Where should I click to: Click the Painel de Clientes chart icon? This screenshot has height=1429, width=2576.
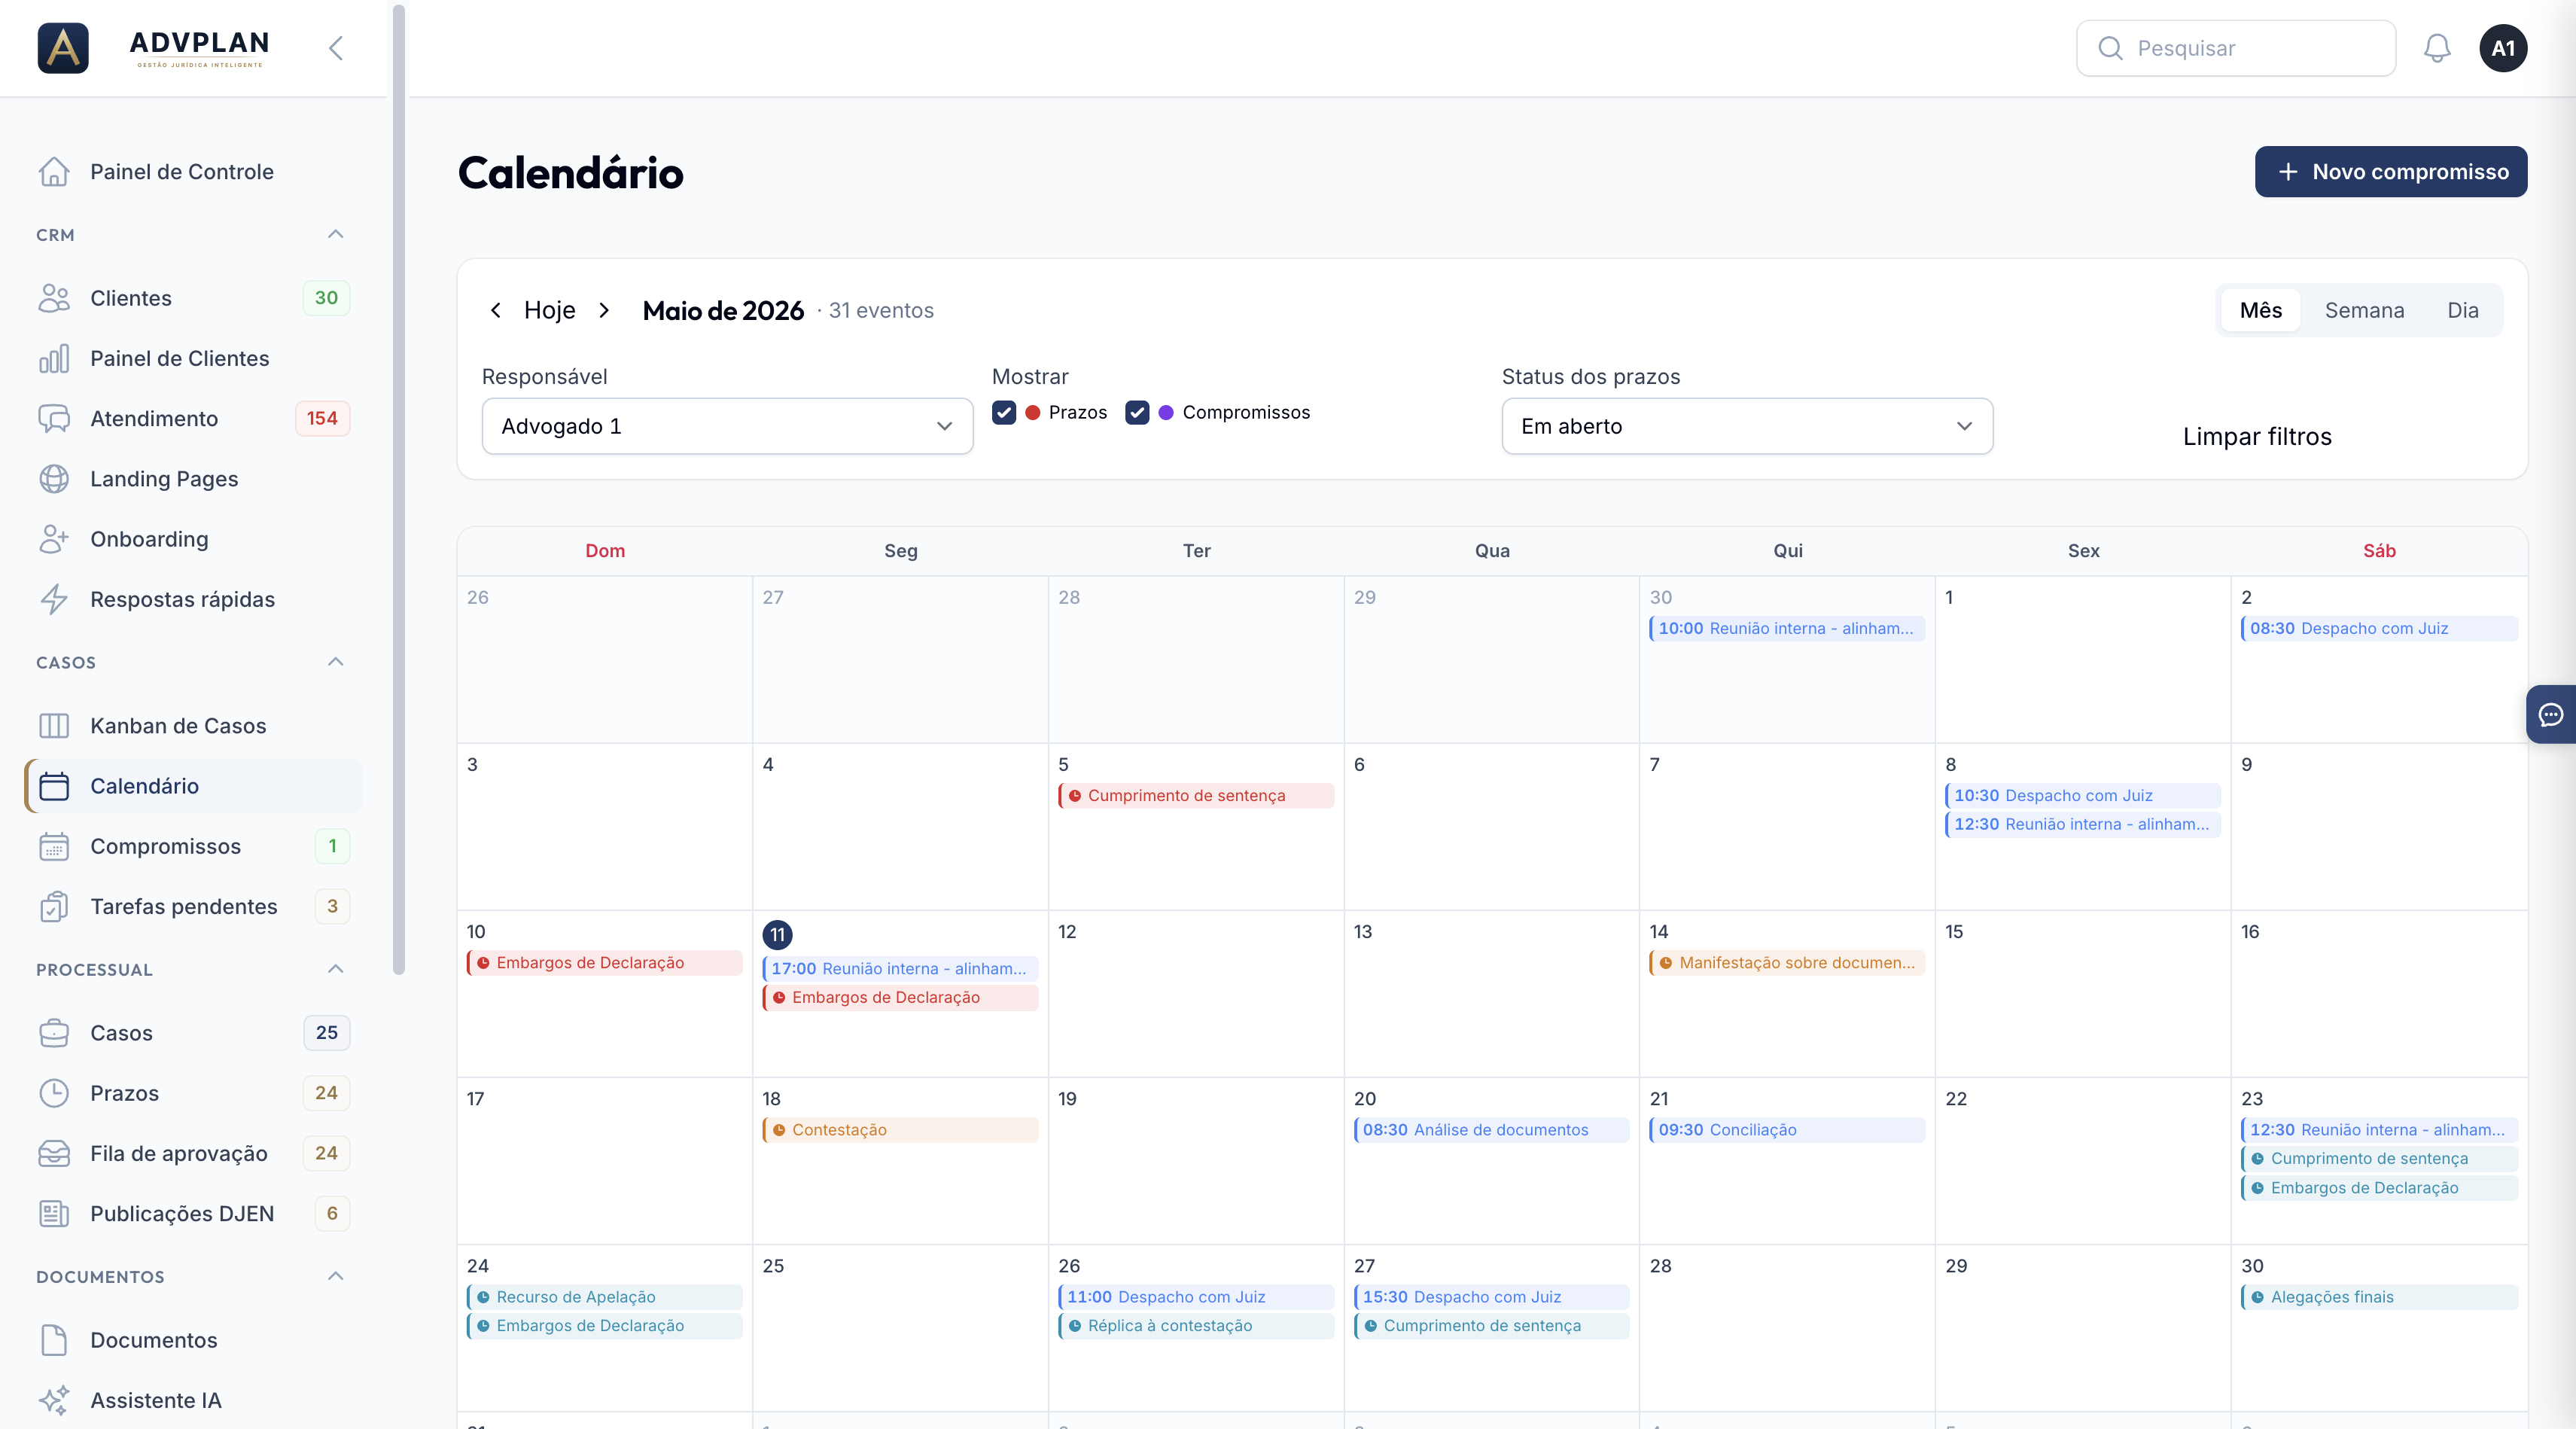[x=54, y=358]
